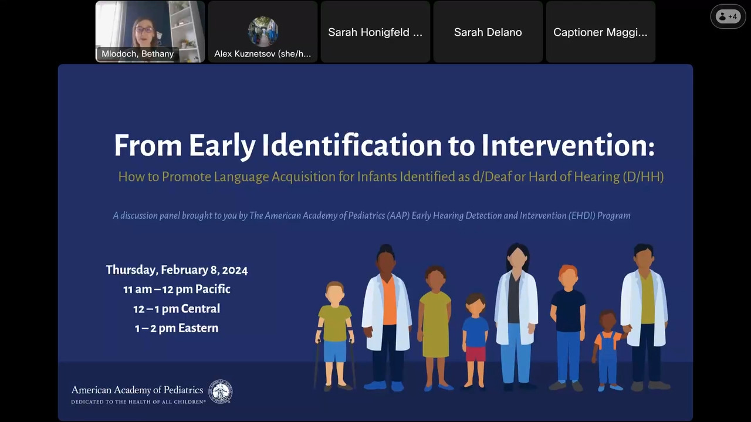Select the "1 – 2 pm Eastern" time

(177, 328)
